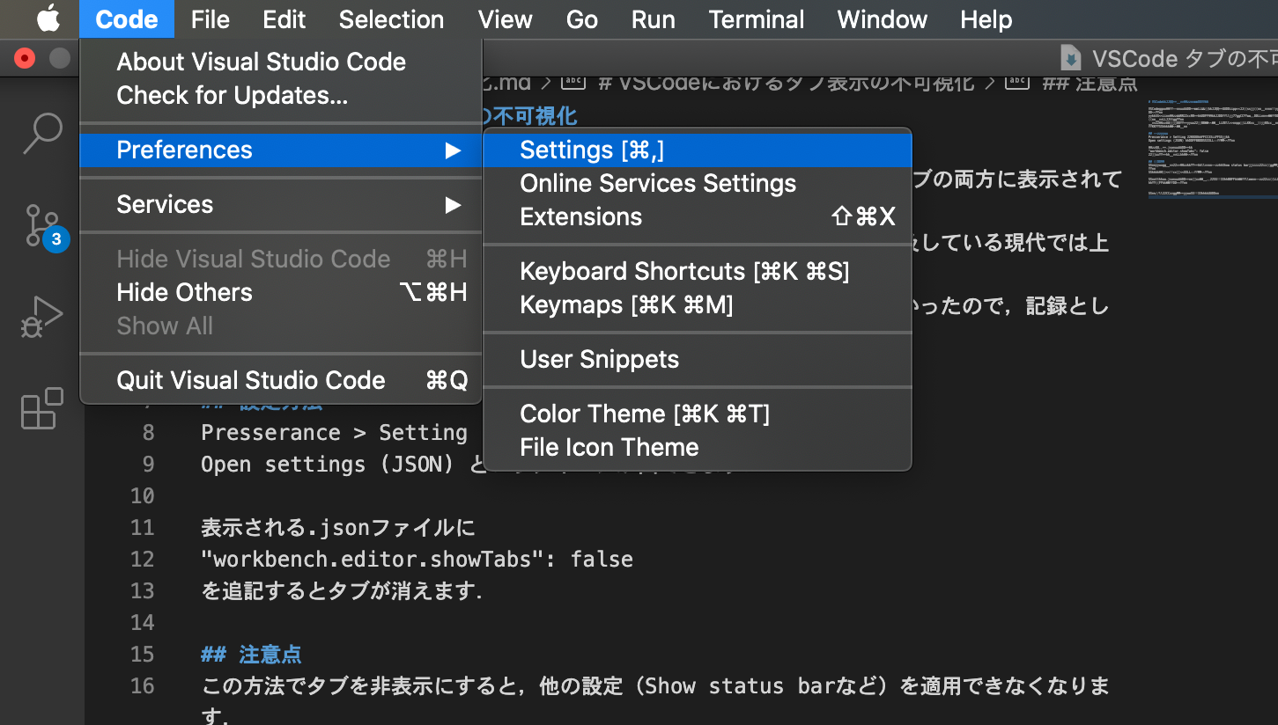The height and width of the screenshot is (725, 1278).
Task: Open the Go menu
Action: 582,19
